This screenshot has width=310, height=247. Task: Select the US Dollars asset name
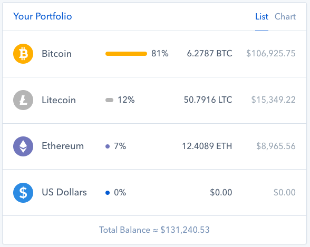[x=64, y=192]
